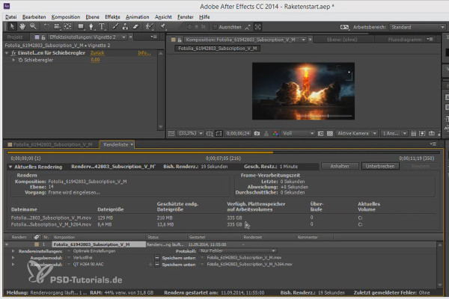Toggle the transparency grid in viewer
The image size is (449, 299).
[x=330, y=133]
